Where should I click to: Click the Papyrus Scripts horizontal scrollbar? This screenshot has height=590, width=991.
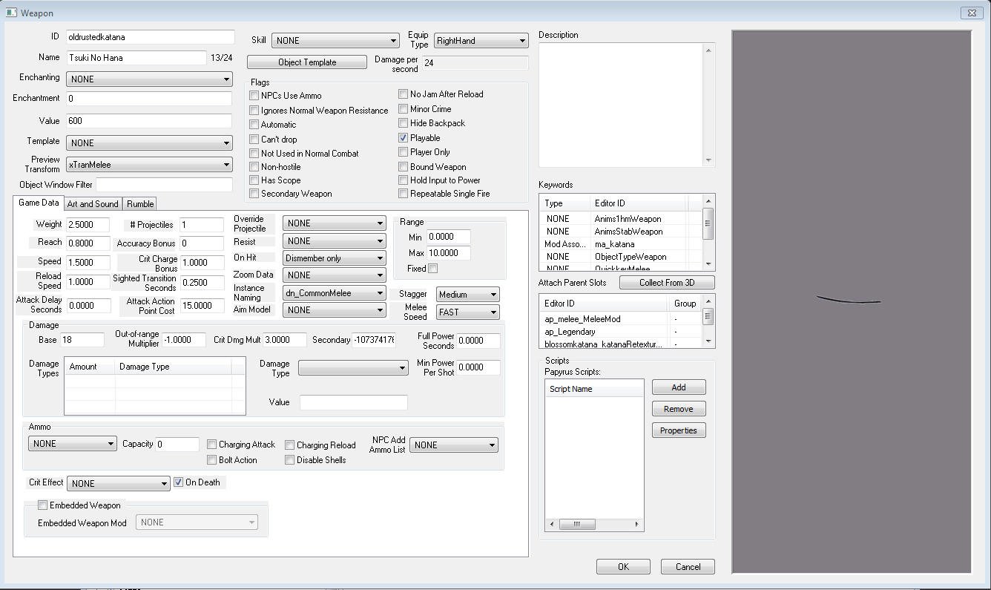click(x=595, y=525)
